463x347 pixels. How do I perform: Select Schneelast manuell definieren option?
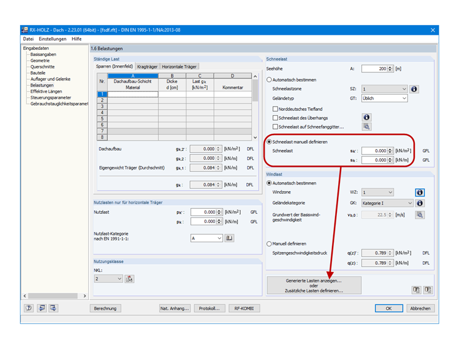[x=269, y=142]
